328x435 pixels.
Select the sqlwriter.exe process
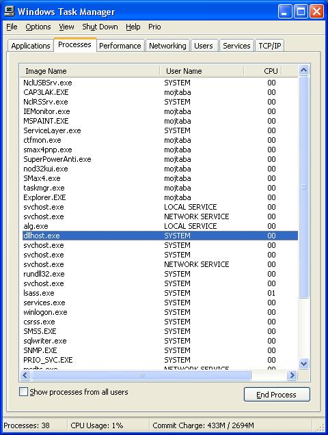(160, 341)
